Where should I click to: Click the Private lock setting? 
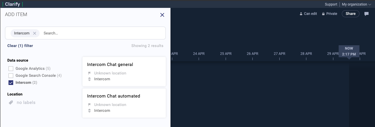[x=330, y=14]
